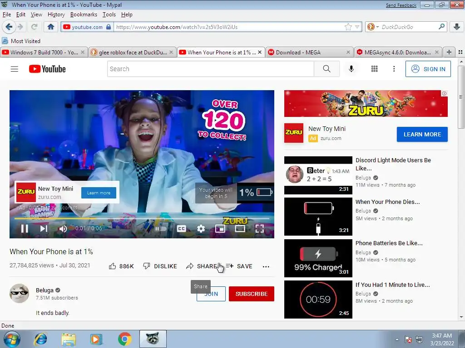Click the DuckDuckGo search input field

point(409,27)
